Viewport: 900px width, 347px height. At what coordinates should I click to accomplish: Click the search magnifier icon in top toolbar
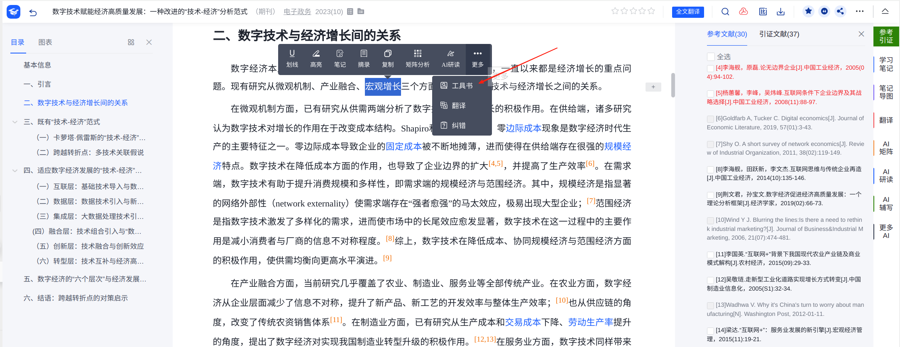[x=725, y=12]
